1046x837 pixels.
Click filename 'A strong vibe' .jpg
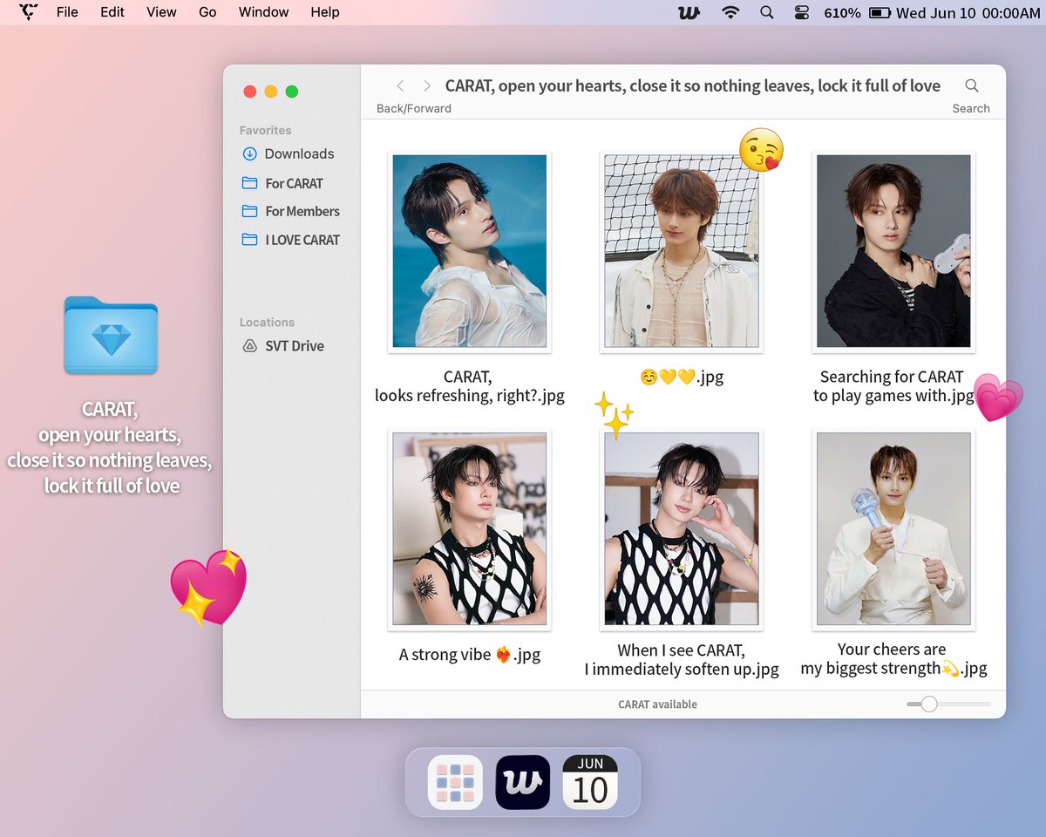click(470, 655)
